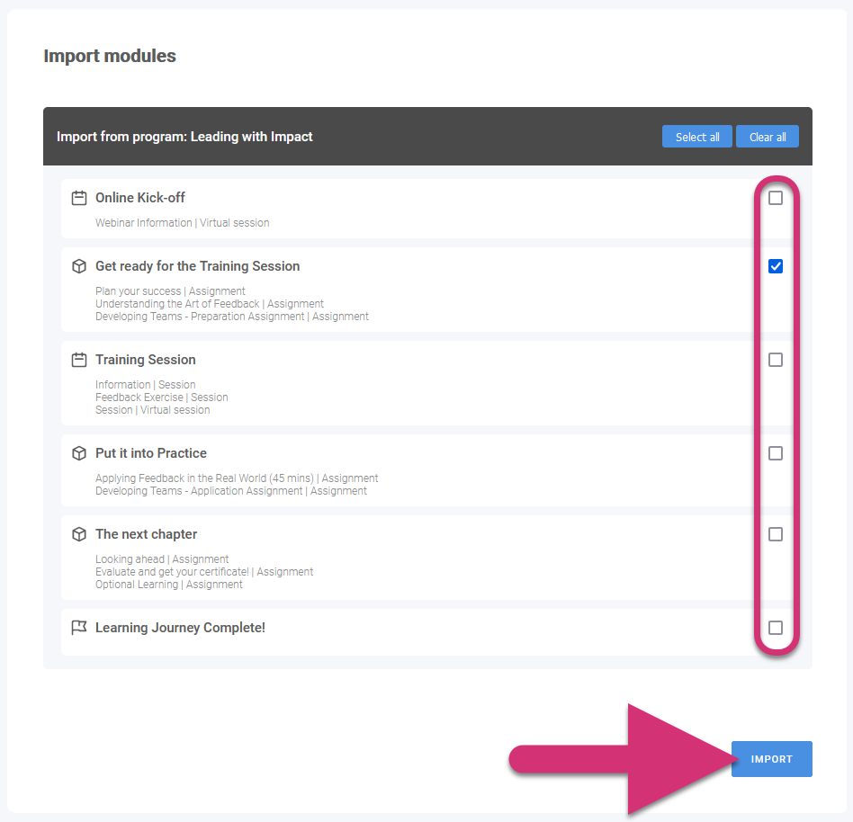Open the Webinar Information Virtual session link

tap(184, 222)
